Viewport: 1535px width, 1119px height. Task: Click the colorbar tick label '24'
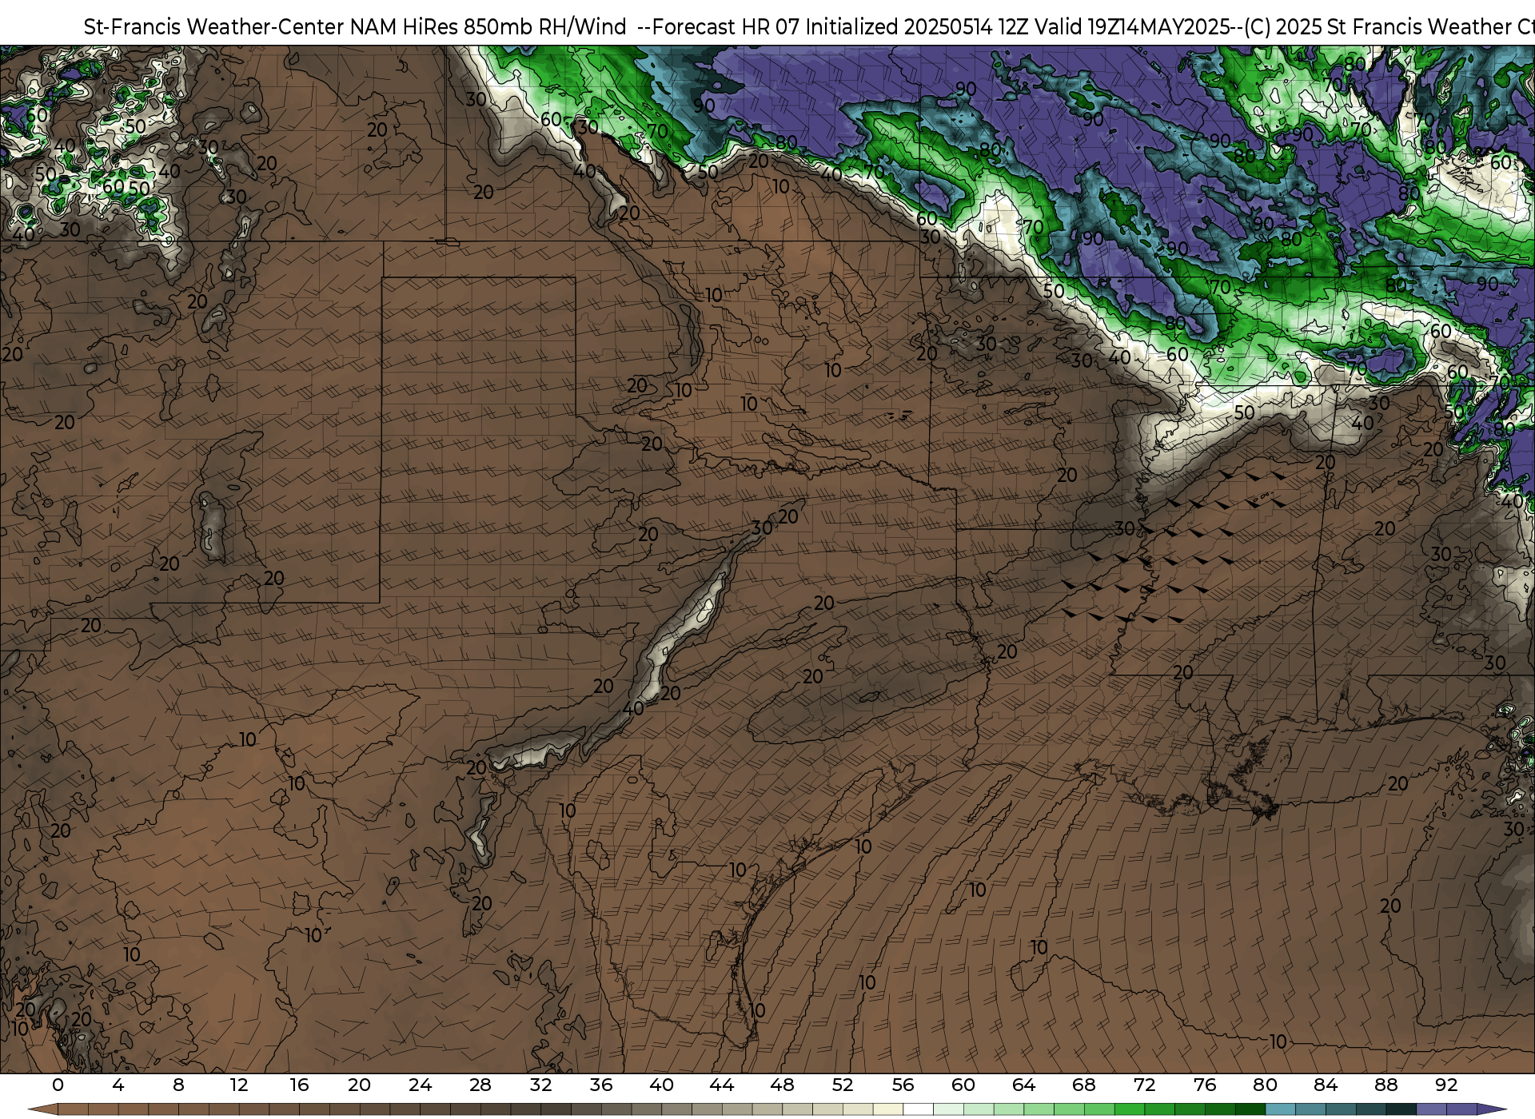420,1085
